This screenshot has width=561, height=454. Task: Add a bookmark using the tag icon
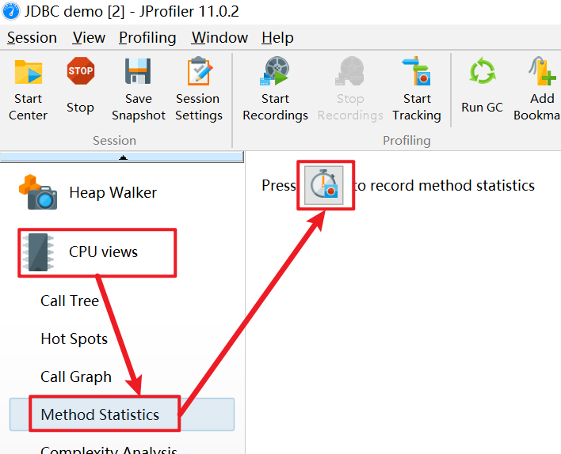coord(543,70)
